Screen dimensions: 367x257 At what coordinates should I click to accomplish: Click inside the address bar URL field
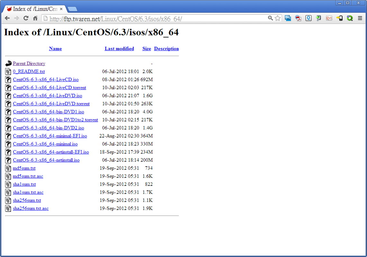[145, 18]
